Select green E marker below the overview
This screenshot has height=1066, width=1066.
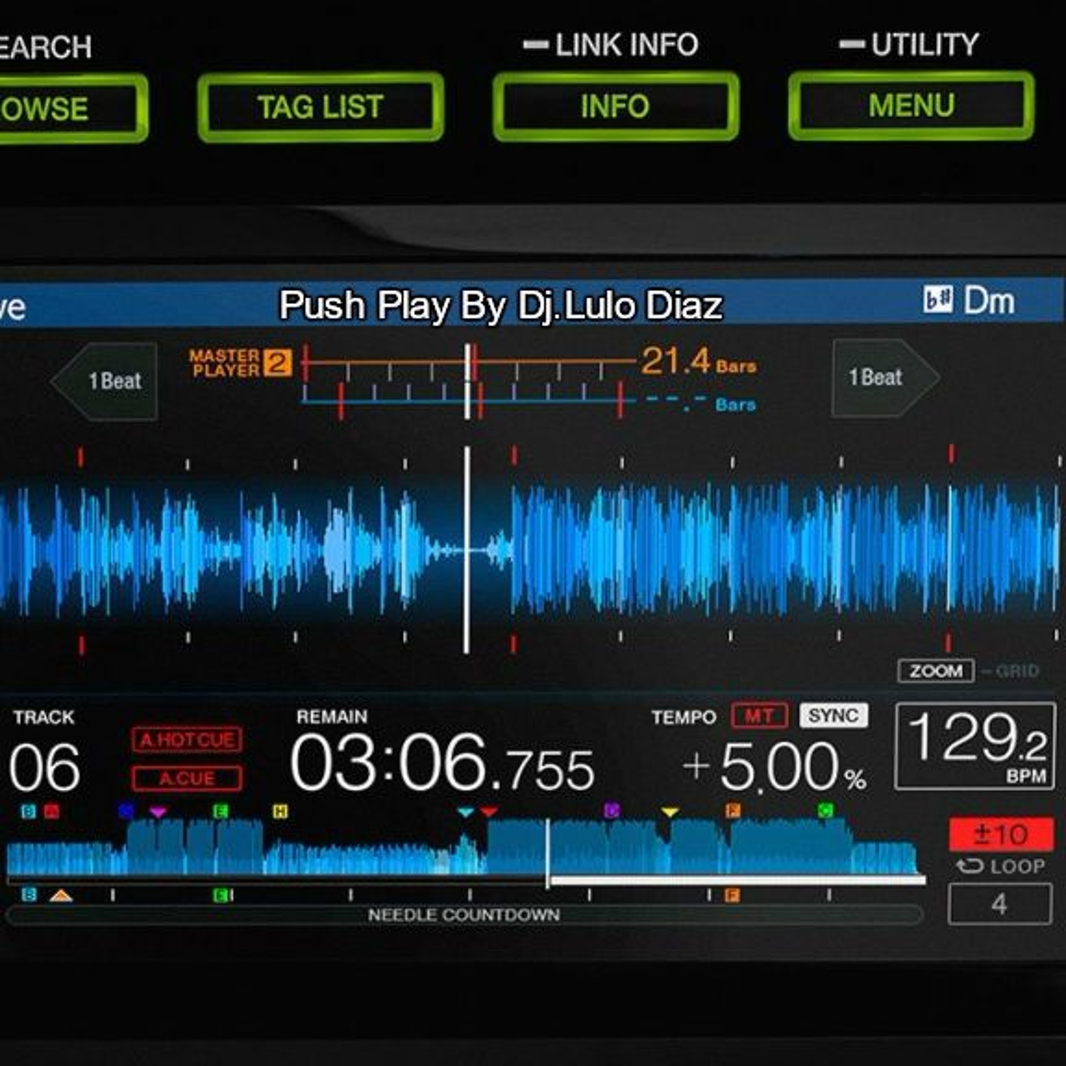pos(220,895)
